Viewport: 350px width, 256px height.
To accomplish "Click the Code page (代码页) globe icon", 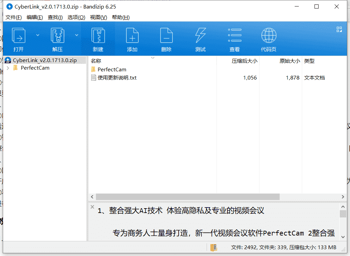I will click(x=269, y=35).
